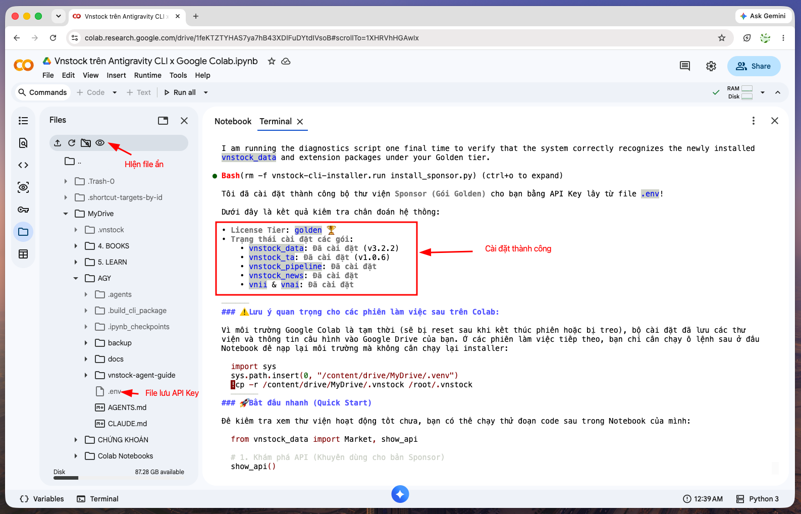Open the File menu
This screenshot has width=801, height=514.
[x=48, y=75]
